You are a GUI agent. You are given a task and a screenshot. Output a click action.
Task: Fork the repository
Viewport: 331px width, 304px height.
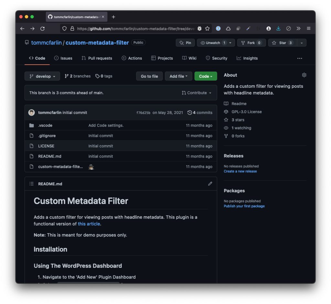251,43
